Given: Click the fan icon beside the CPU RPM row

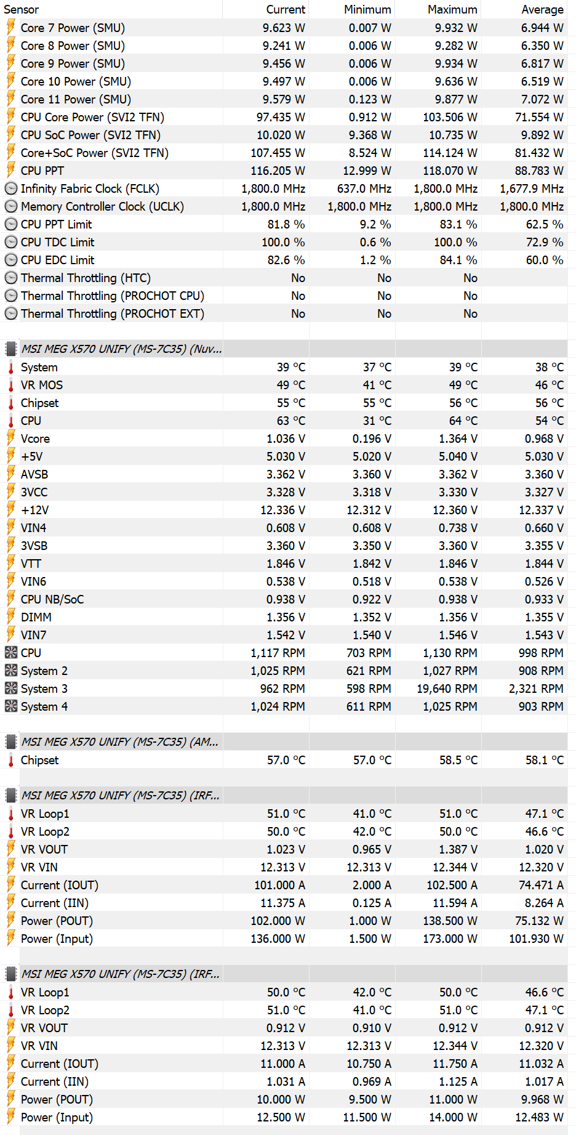Looking at the screenshot, I should click(x=10, y=653).
